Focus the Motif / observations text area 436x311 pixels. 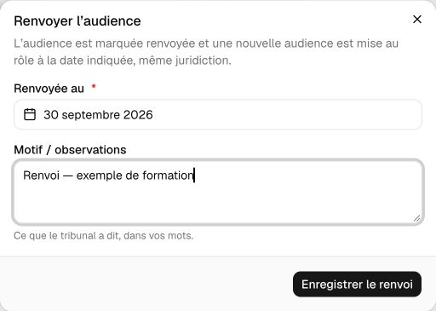coord(218,193)
